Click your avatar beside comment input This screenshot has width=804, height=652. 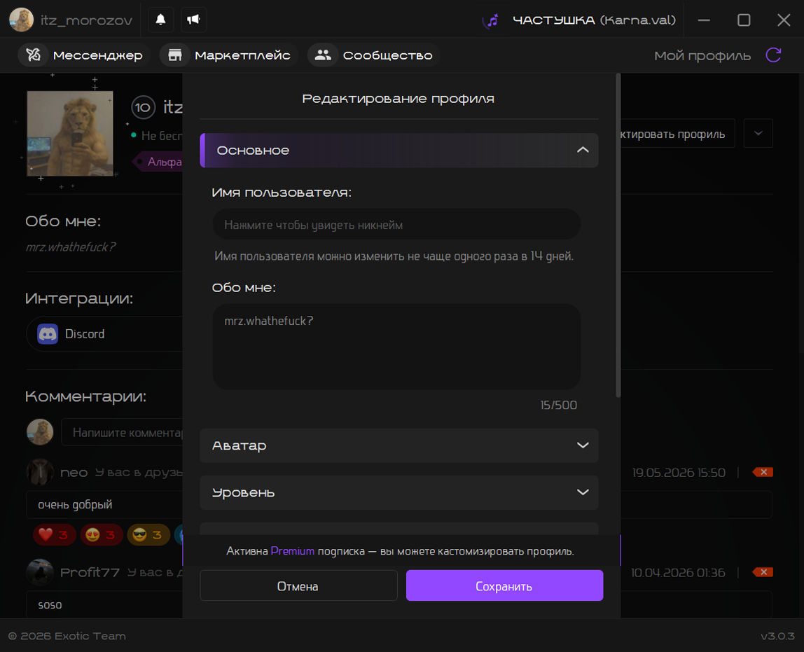[x=39, y=431]
